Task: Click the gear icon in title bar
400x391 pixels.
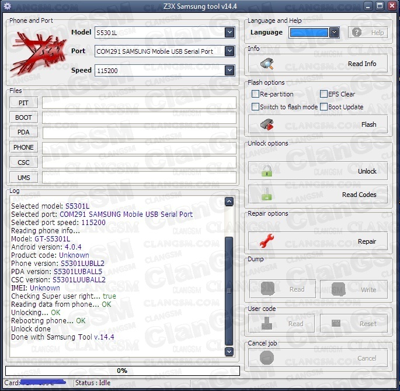Action: point(8,6)
